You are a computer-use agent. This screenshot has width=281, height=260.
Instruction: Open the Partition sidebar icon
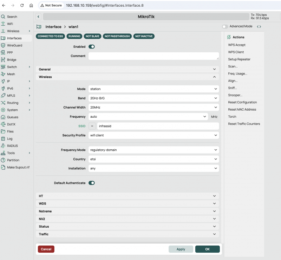pyautogui.click(x=3, y=160)
